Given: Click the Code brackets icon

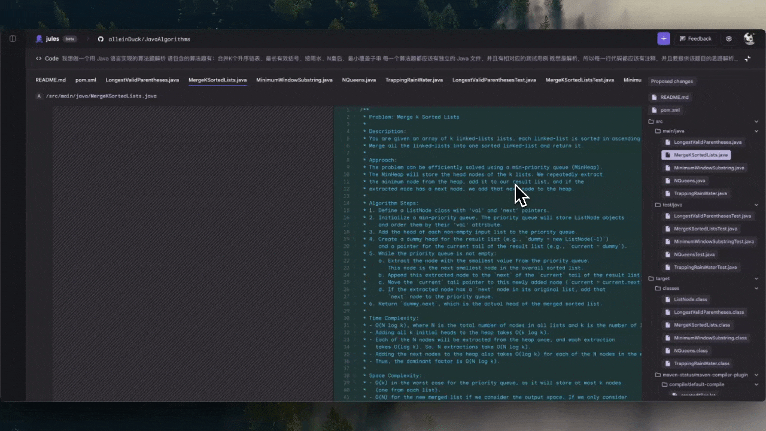Looking at the screenshot, I should tap(39, 59).
